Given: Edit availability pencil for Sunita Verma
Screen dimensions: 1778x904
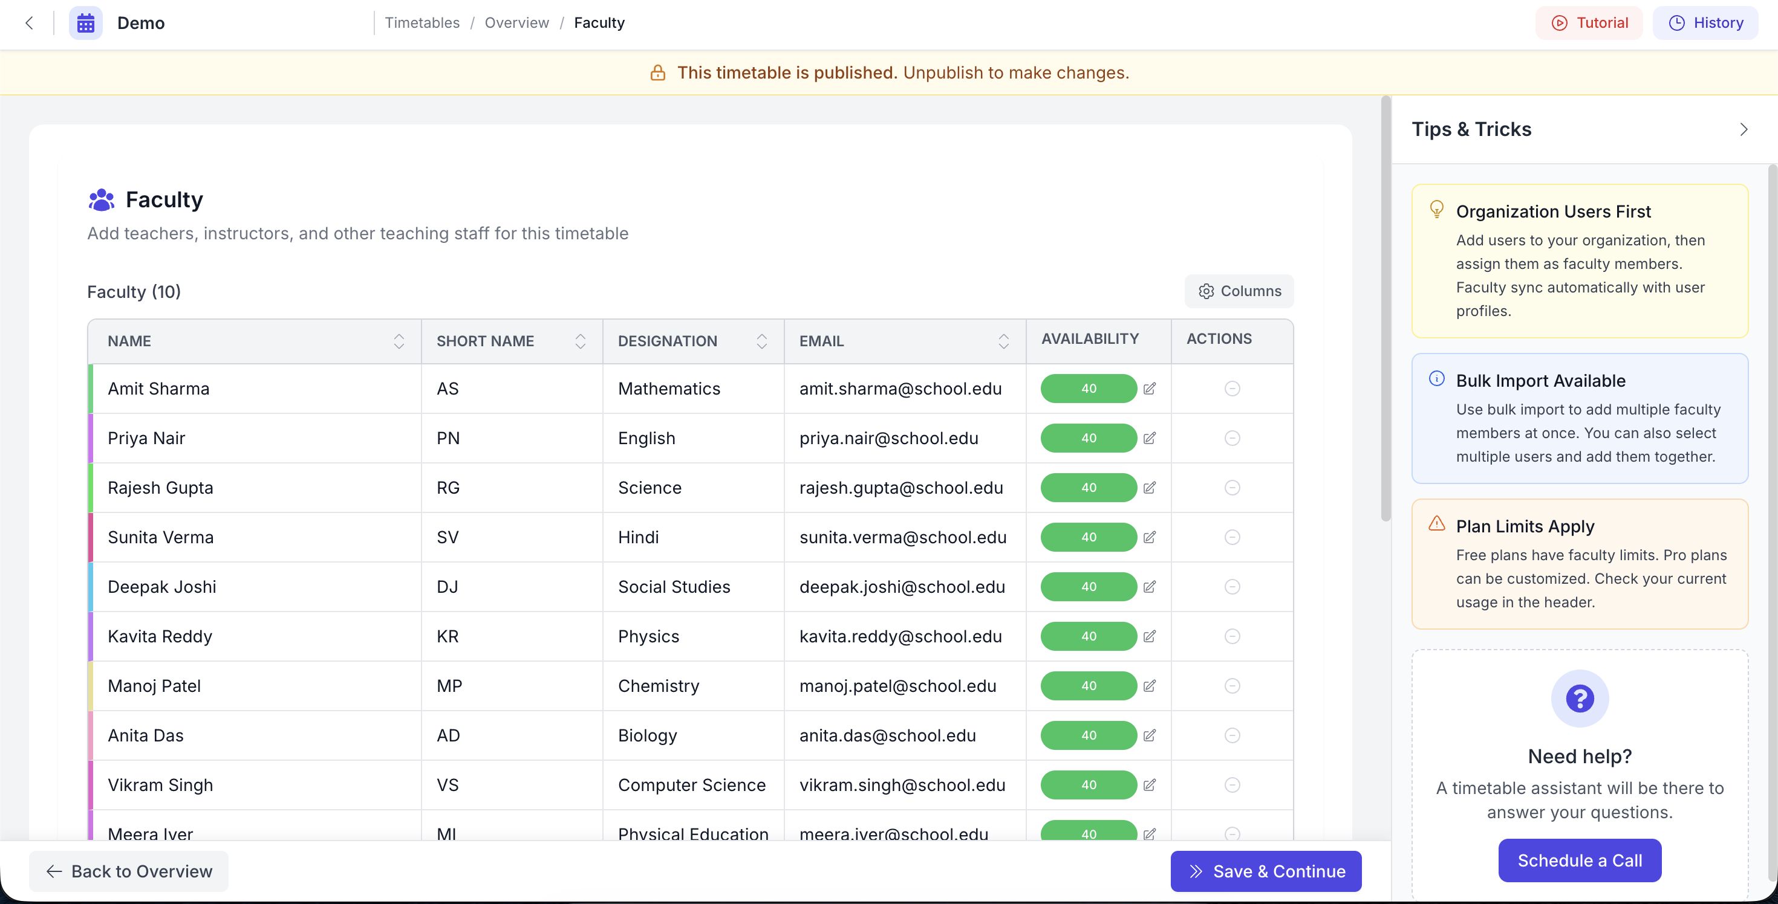Looking at the screenshot, I should [1149, 537].
